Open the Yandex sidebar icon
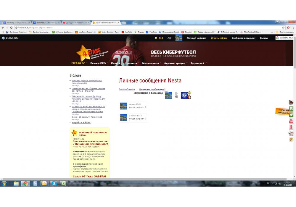This screenshot has height=207, width=296. pyautogui.click(x=291, y=127)
